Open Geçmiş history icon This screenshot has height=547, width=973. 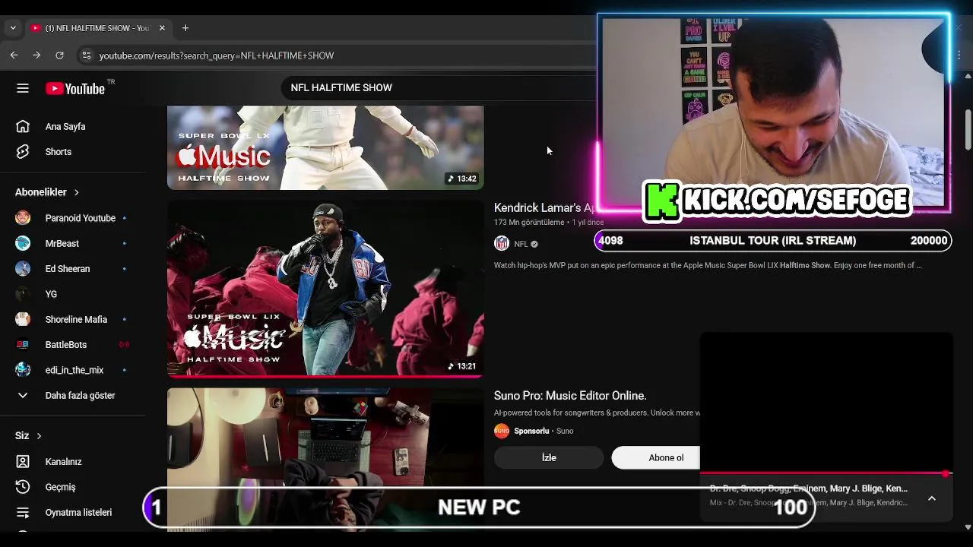coord(23,487)
